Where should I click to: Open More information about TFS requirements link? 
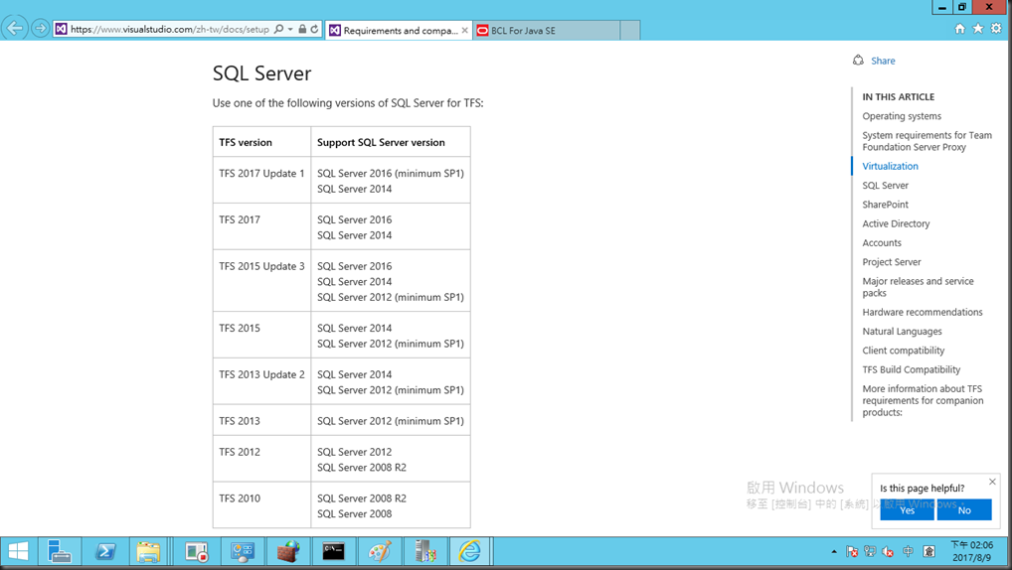[x=923, y=400]
